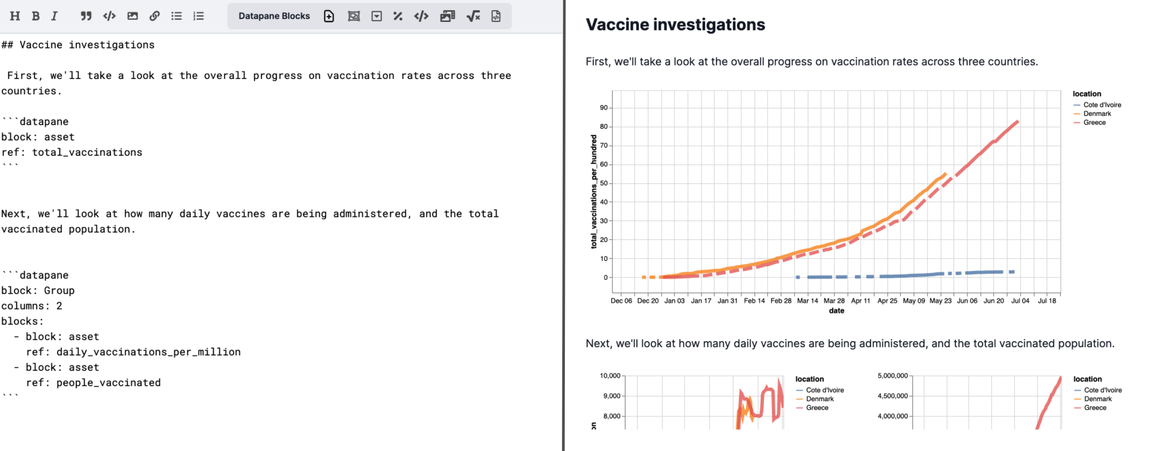The height and width of the screenshot is (451, 1149).
Task: Insert the code block inside the Datapane Blocks group
Action: (x=421, y=16)
